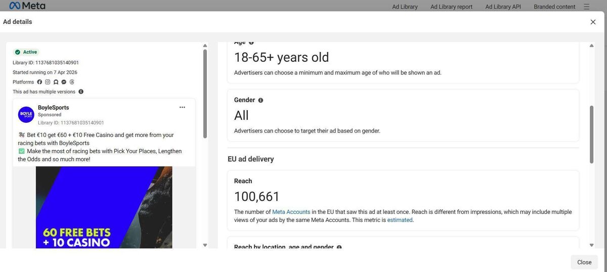Click the right panel scrollbar thumb

coord(591,134)
